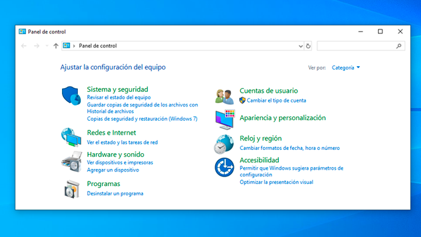
Task: Click the Reloj y región clock icon
Action: pos(225,143)
